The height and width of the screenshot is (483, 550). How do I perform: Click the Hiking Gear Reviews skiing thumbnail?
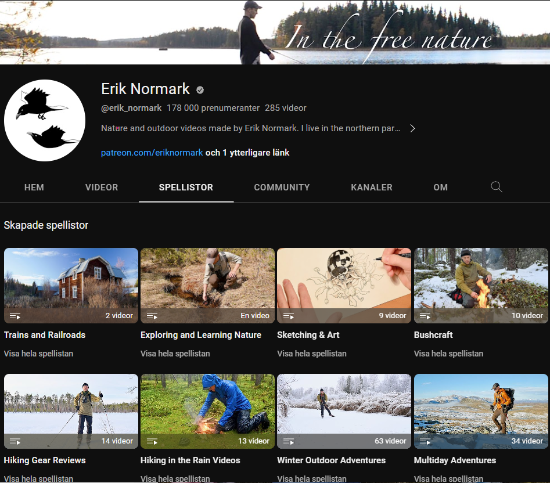tap(71, 411)
